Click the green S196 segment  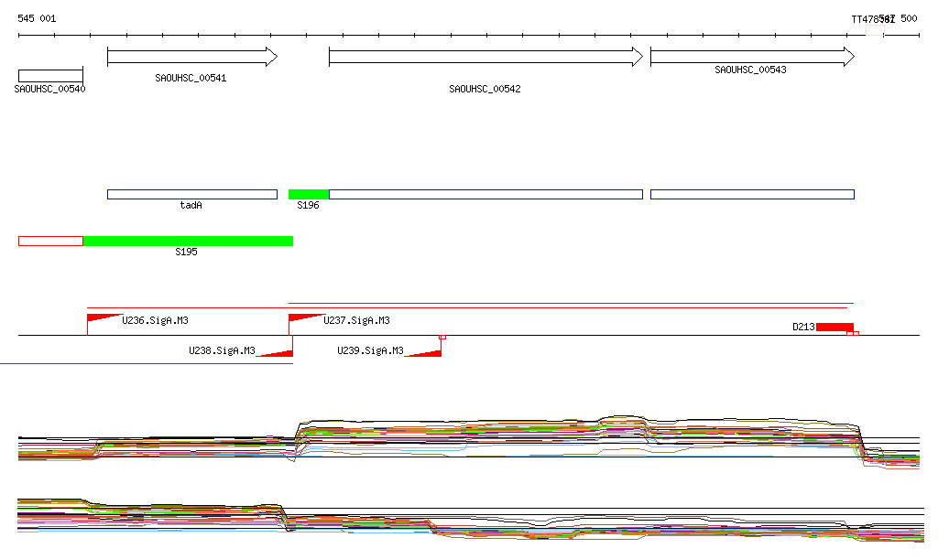coord(309,194)
